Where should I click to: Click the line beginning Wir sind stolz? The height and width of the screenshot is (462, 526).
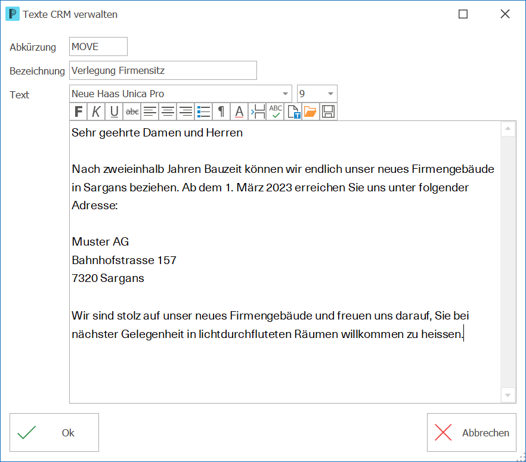click(270, 316)
